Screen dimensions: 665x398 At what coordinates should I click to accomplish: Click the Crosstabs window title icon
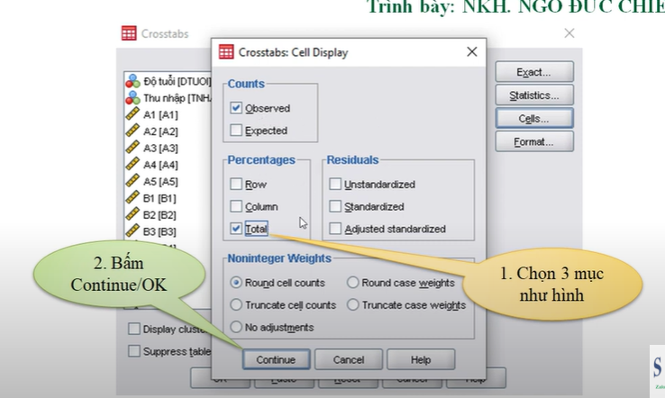[129, 33]
